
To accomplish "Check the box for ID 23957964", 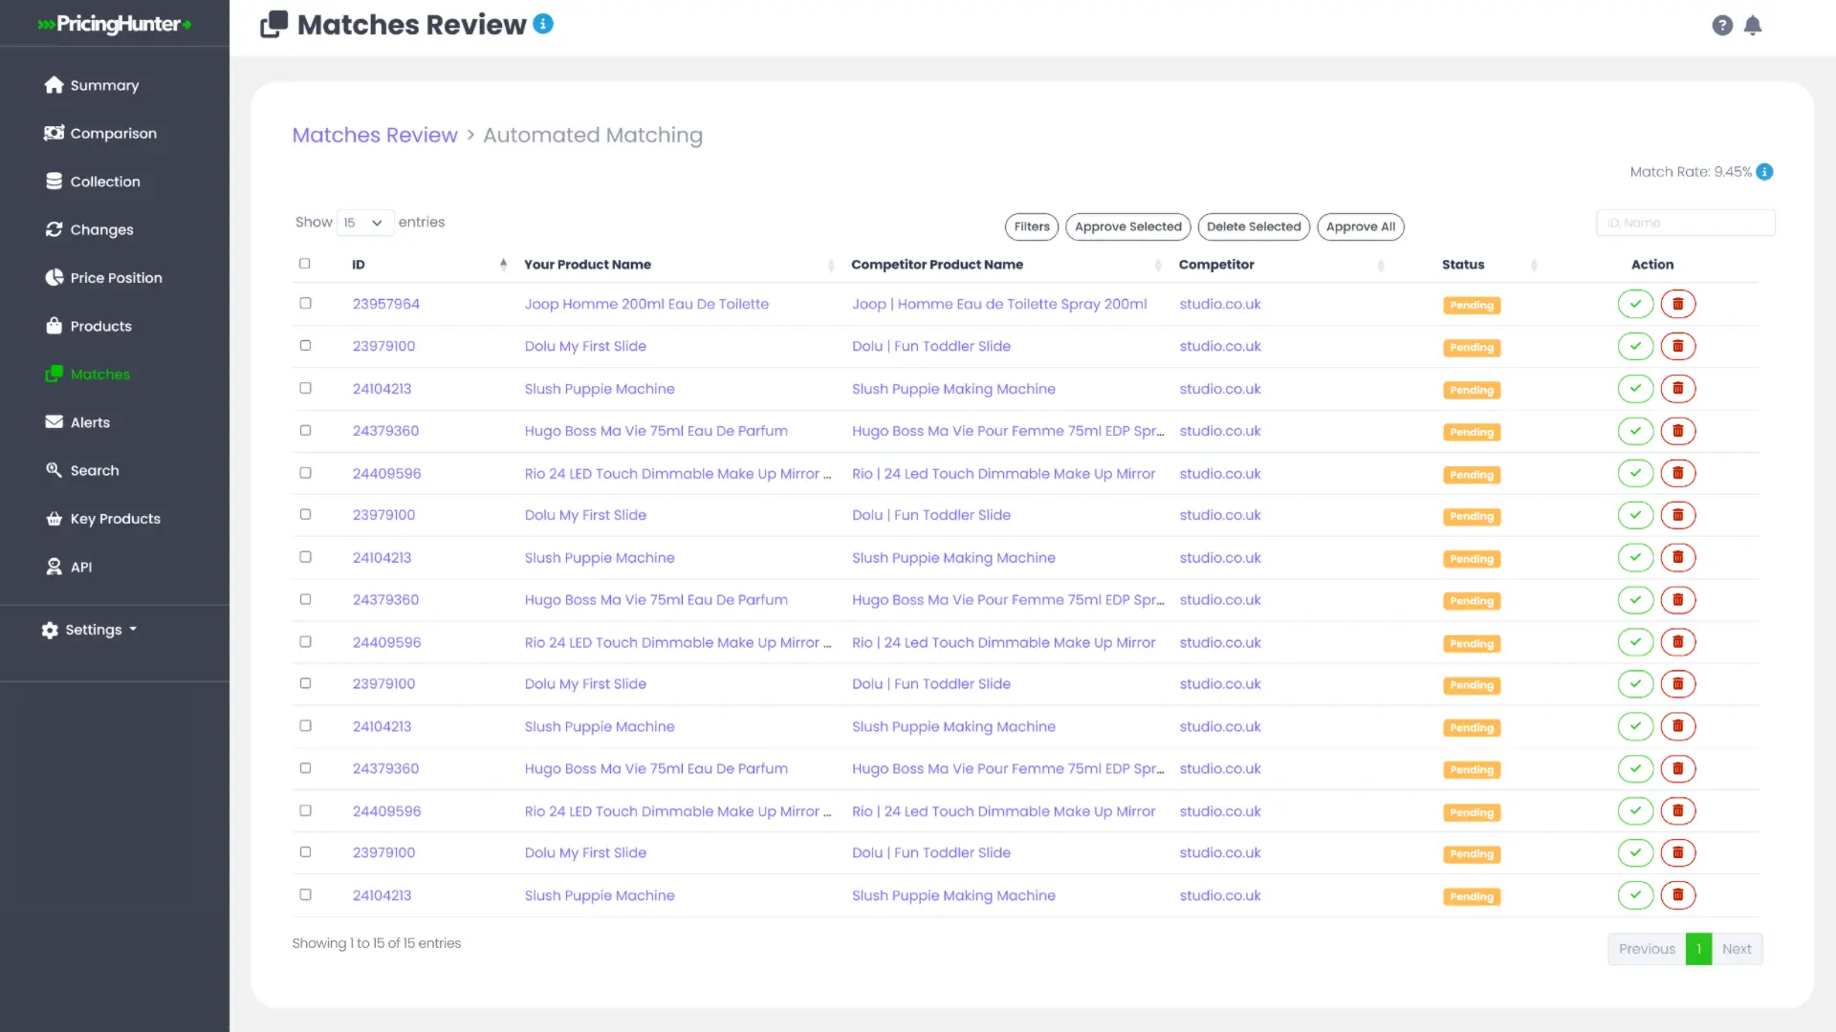I will tap(305, 303).
